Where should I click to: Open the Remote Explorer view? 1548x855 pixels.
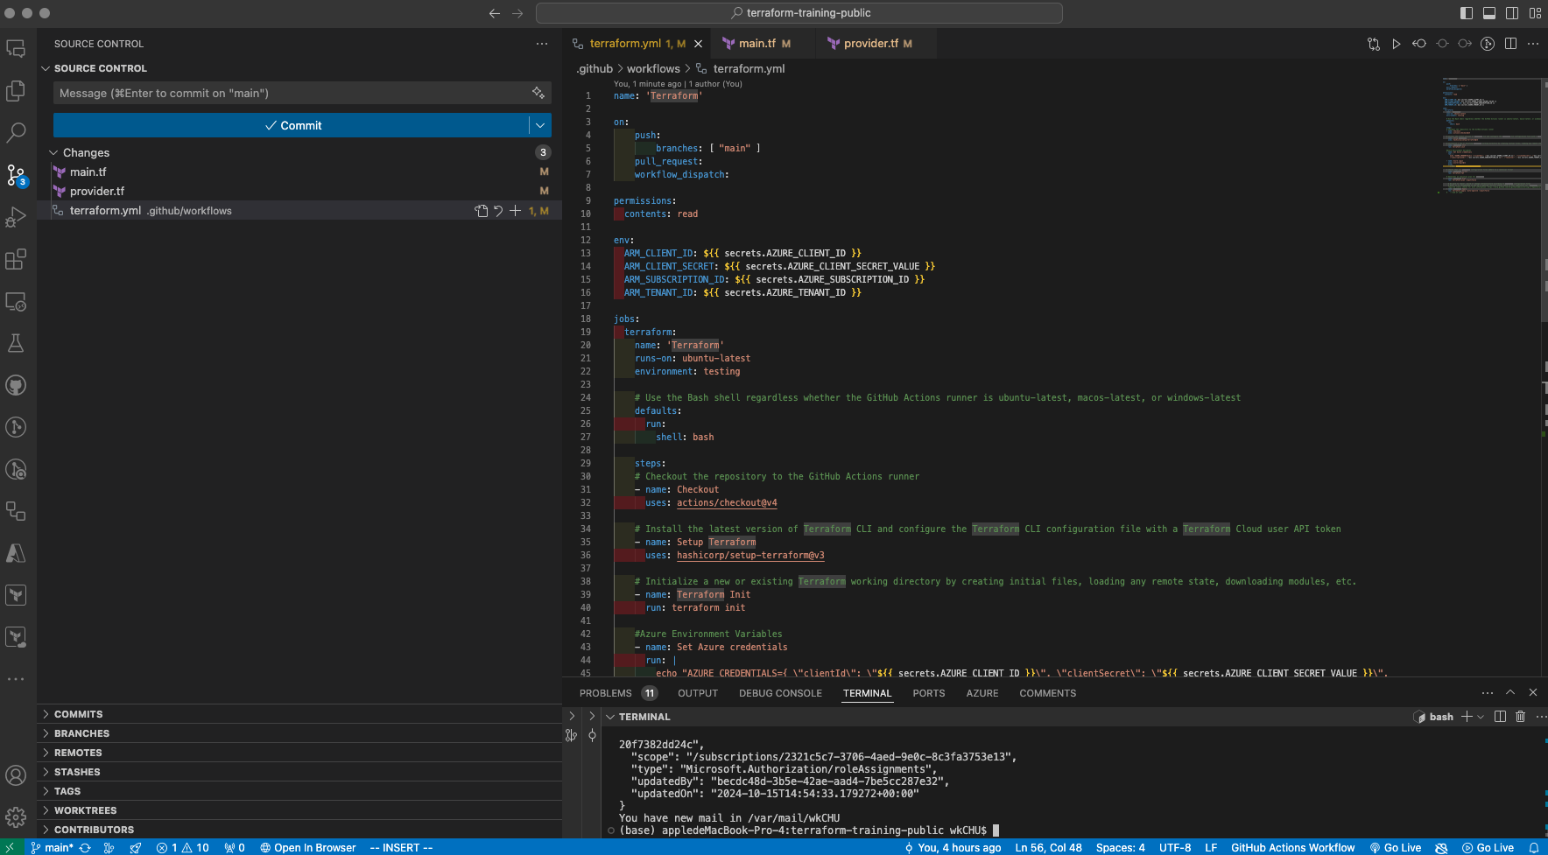coord(16,301)
